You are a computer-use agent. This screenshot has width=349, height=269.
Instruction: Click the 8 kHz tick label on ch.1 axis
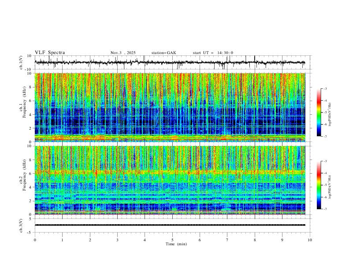point(30,87)
